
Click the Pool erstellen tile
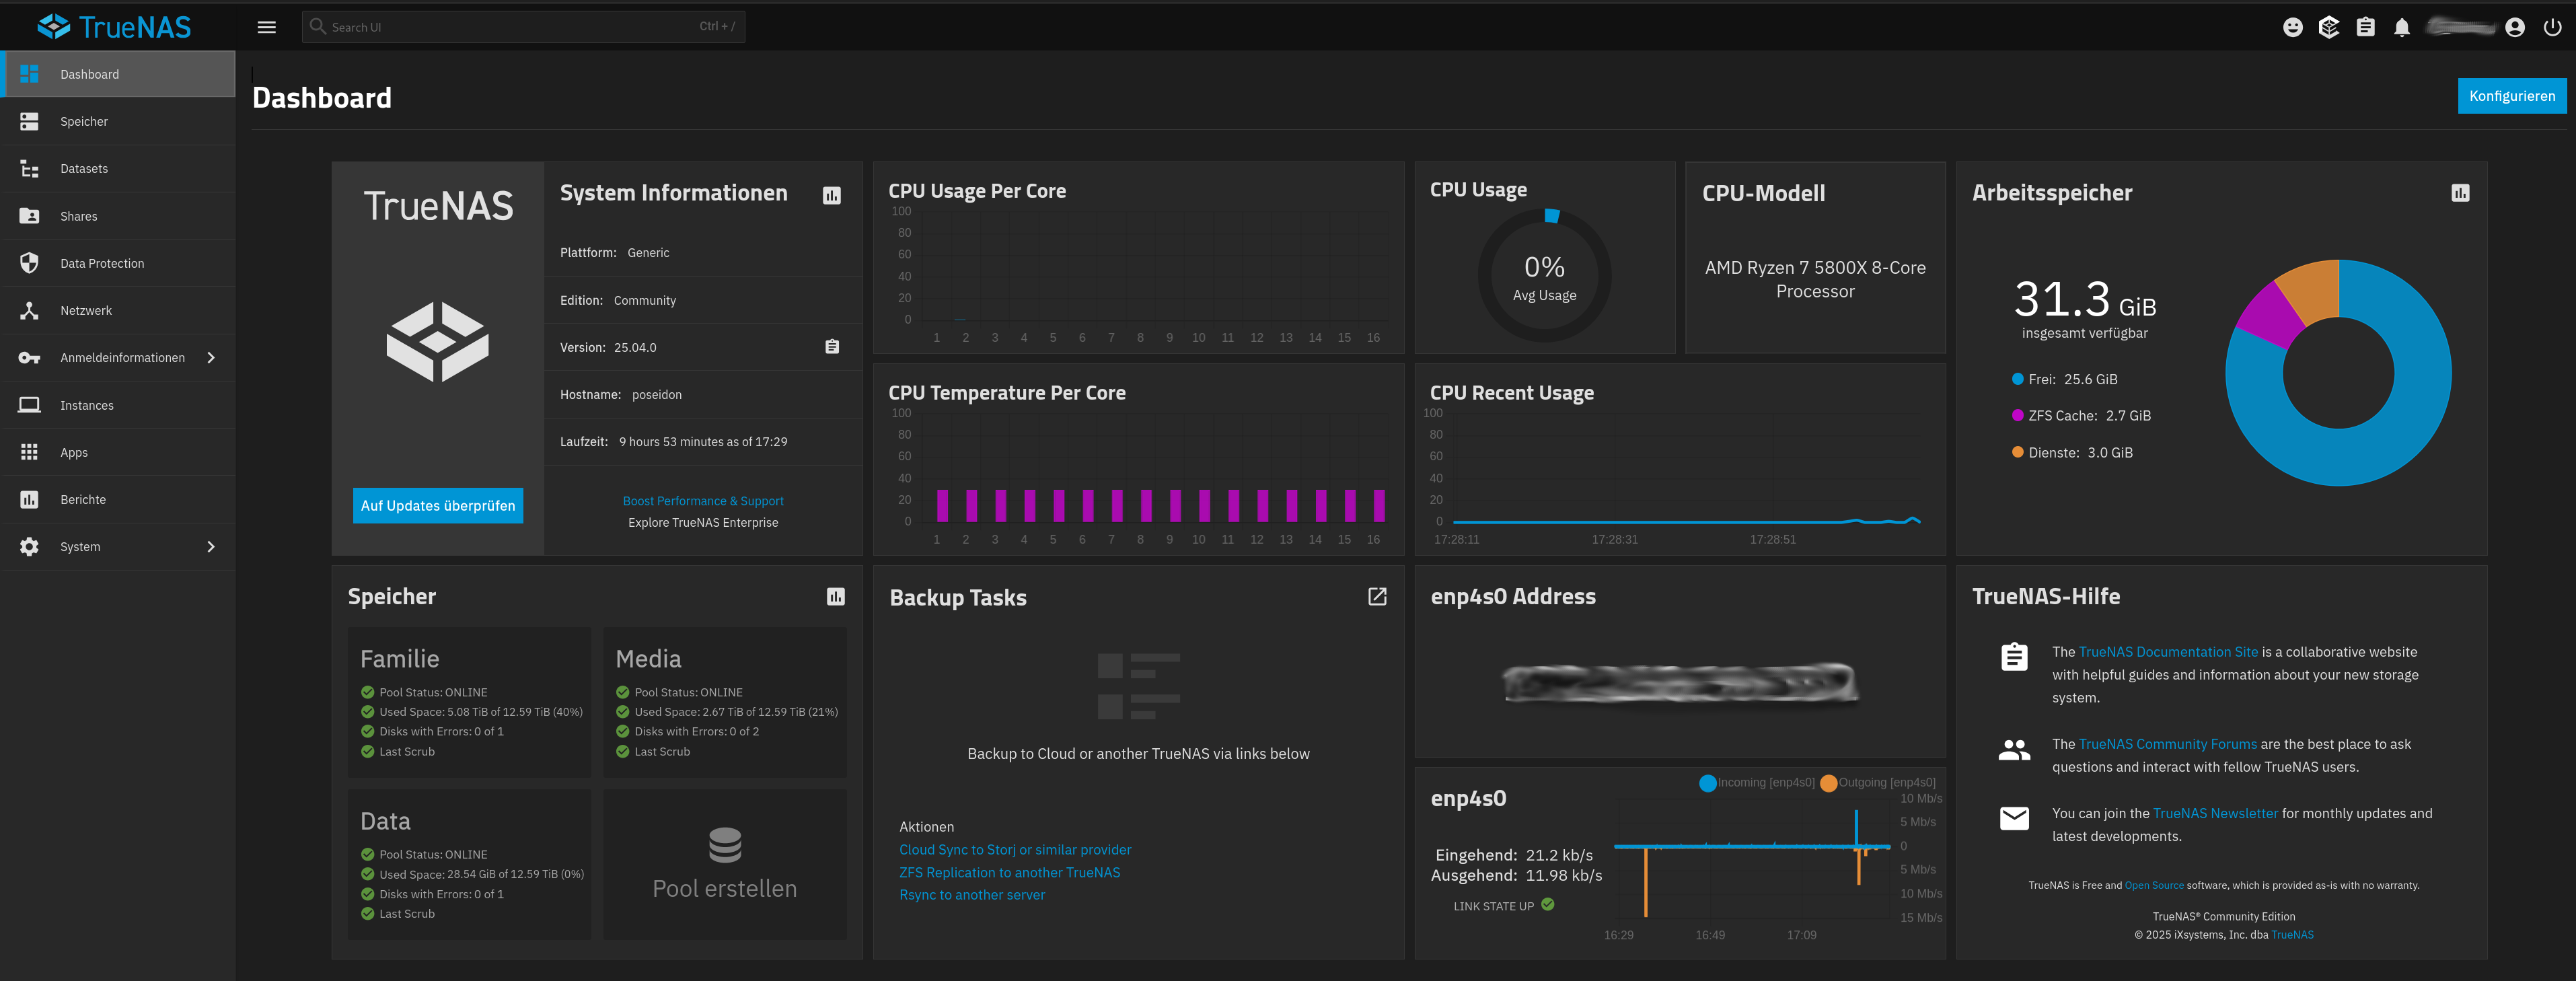[724, 864]
